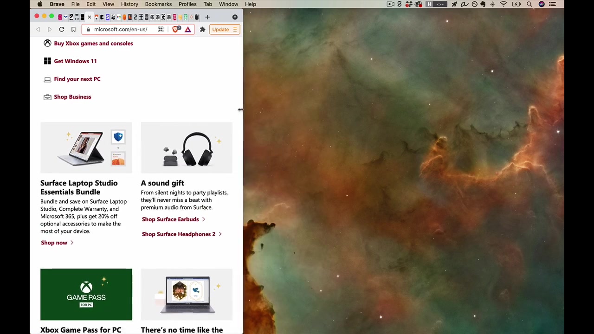
Task: Open the Wi-Fi status menu
Action: 504,4
